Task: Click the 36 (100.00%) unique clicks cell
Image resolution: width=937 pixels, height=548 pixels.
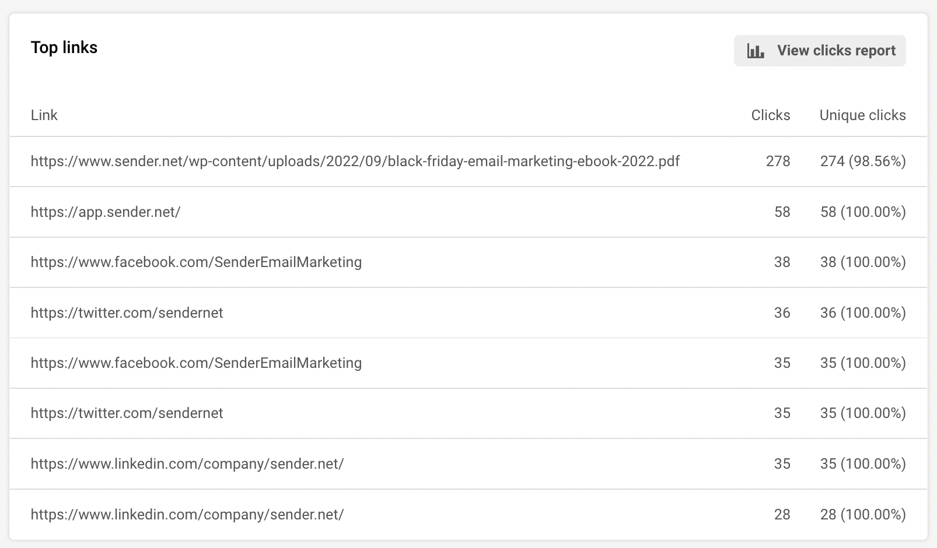Action: click(x=862, y=313)
